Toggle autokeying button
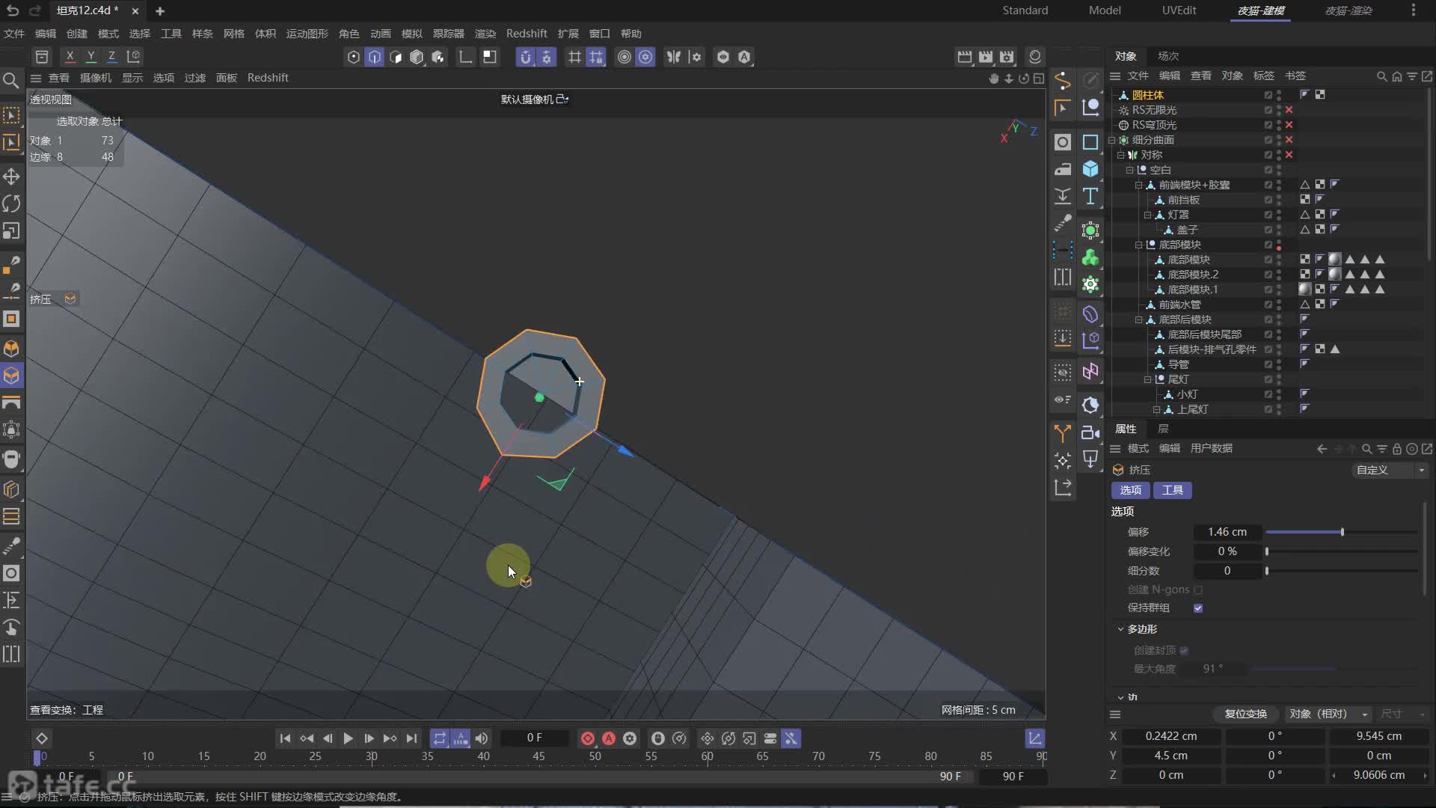Viewport: 1436px width, 808px height. click(609, 738)
